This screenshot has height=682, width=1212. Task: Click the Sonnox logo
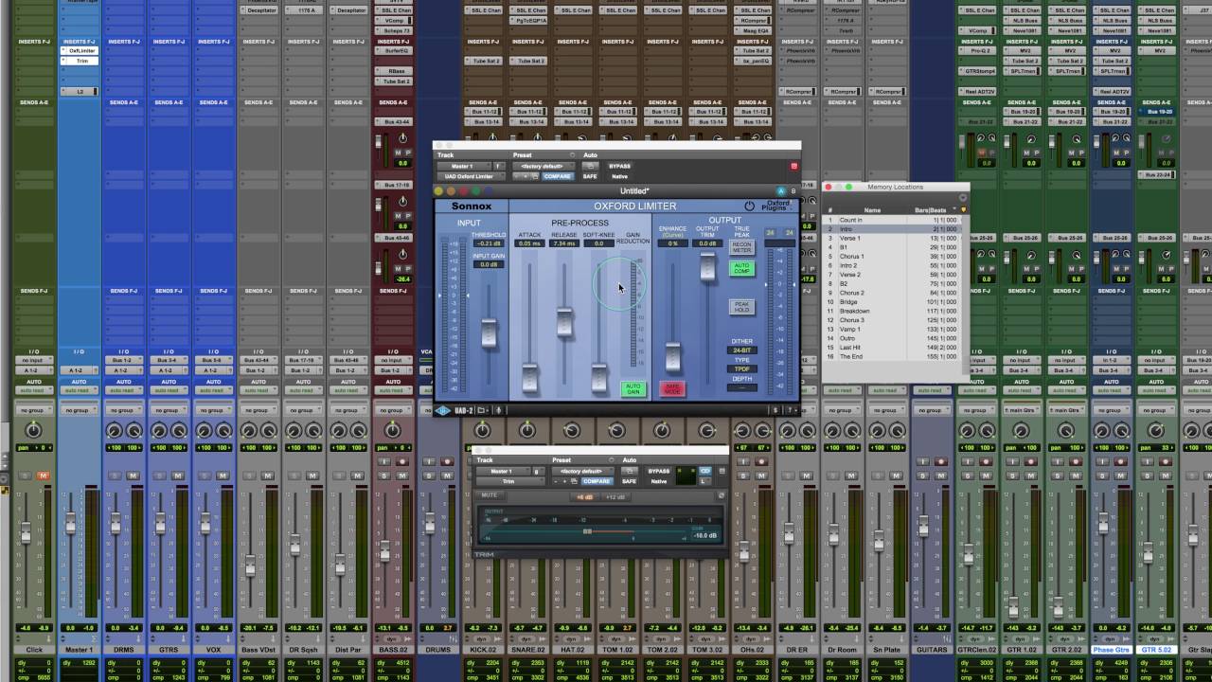472,206
